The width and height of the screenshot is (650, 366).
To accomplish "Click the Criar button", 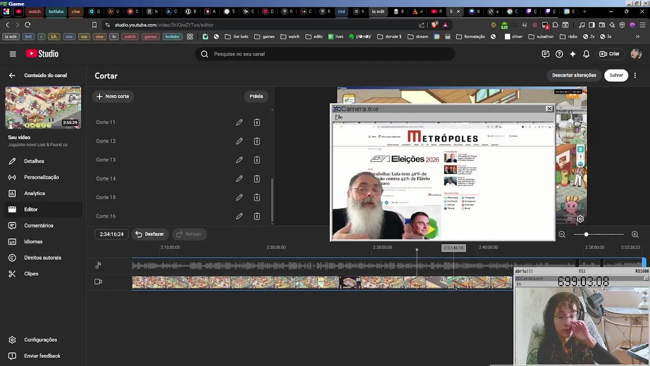I will coord(609,54).
